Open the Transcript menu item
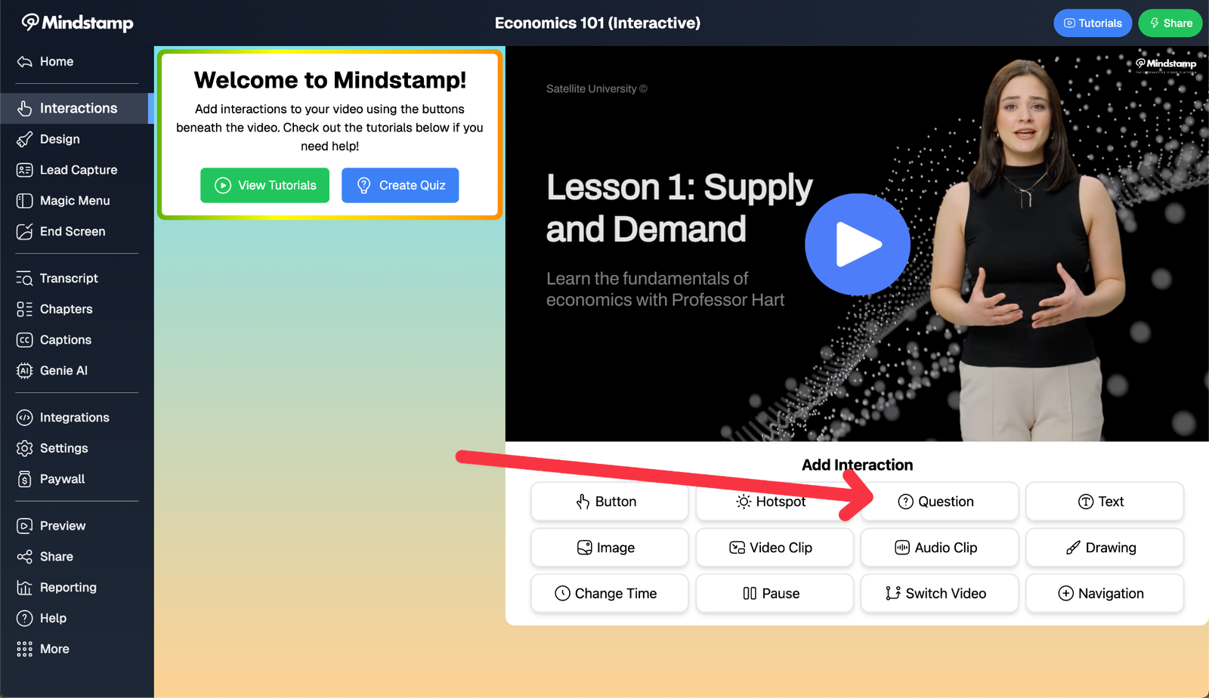 pos(69,278)
